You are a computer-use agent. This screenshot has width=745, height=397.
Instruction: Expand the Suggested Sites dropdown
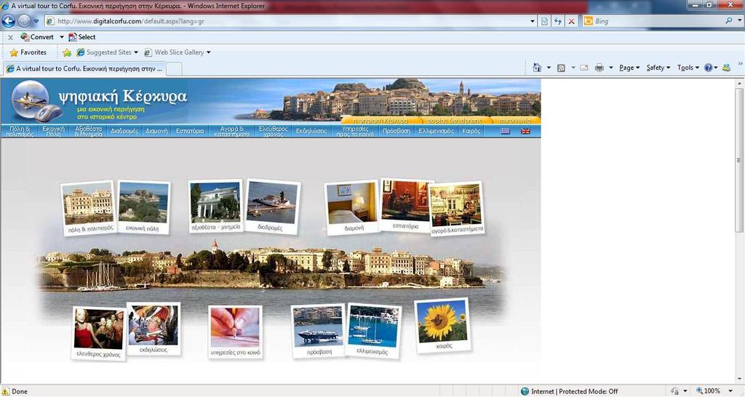136,52
